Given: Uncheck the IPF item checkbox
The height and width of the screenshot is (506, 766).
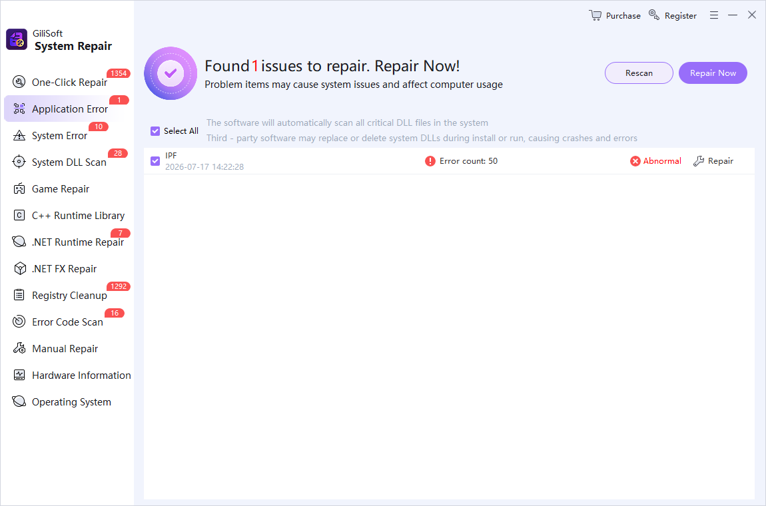Looking at the screenshot, I should 155,161.
